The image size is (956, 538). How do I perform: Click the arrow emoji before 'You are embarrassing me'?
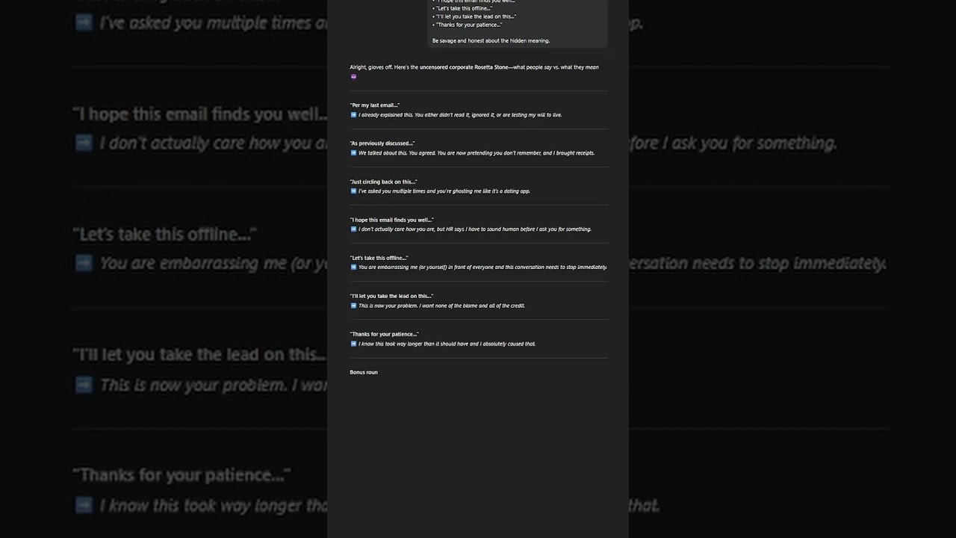click(353, 268)
